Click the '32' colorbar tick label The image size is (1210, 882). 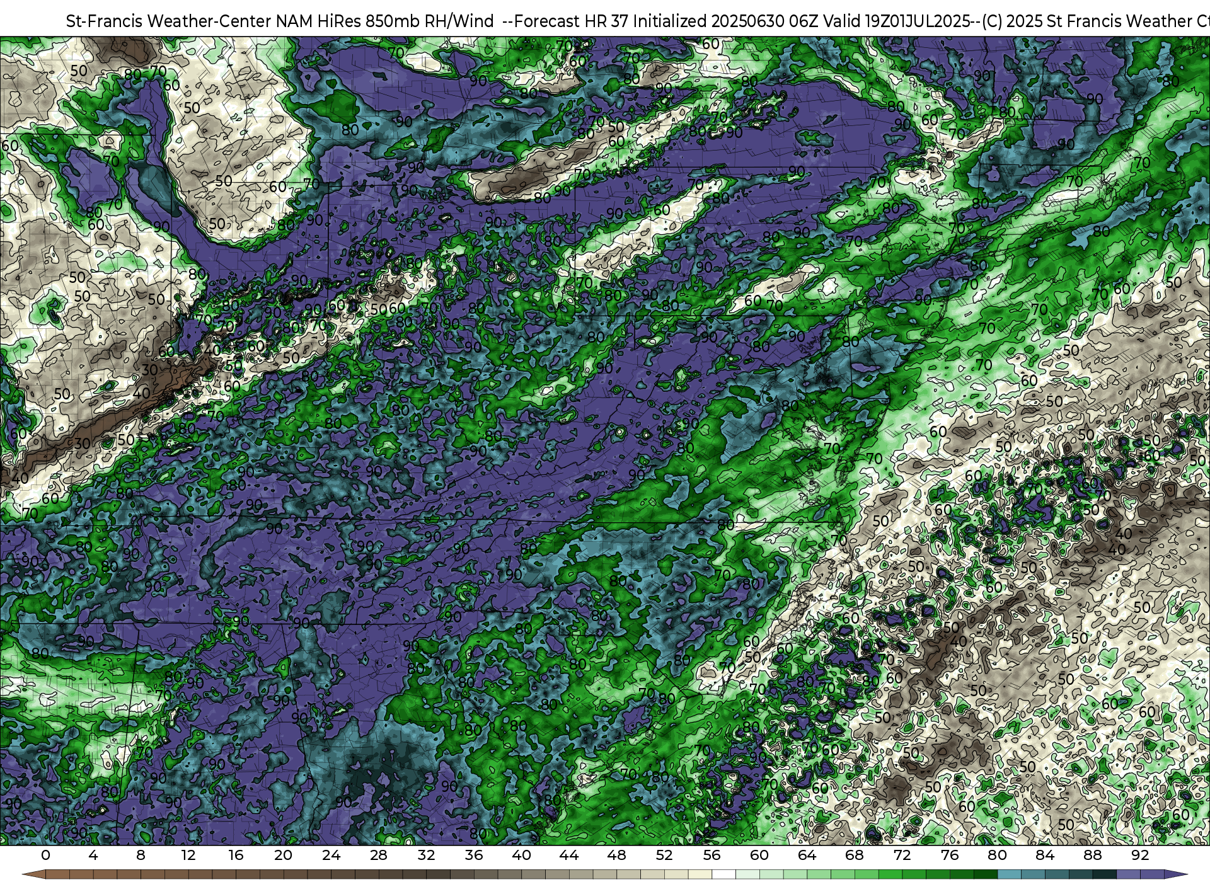point(427,856)
